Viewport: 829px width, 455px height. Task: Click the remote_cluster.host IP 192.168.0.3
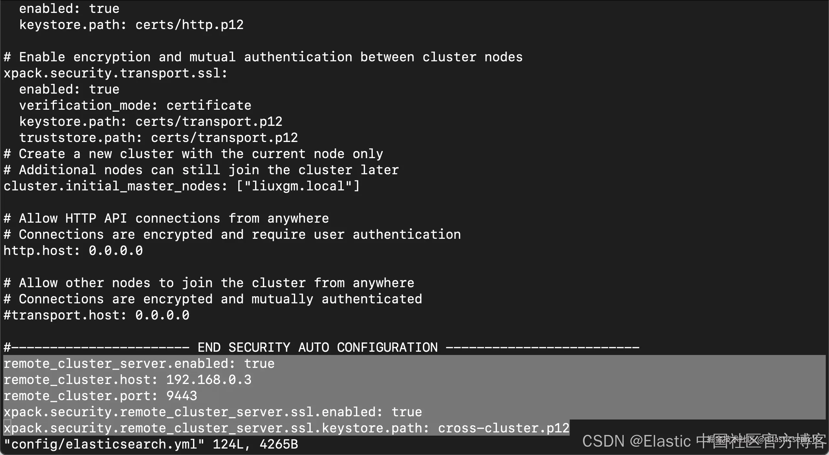pos(209,380)
